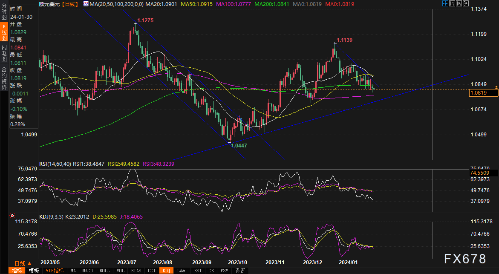Switch to the RSI indicator
This screenshot has height=274, width=499.
(198, 271)
